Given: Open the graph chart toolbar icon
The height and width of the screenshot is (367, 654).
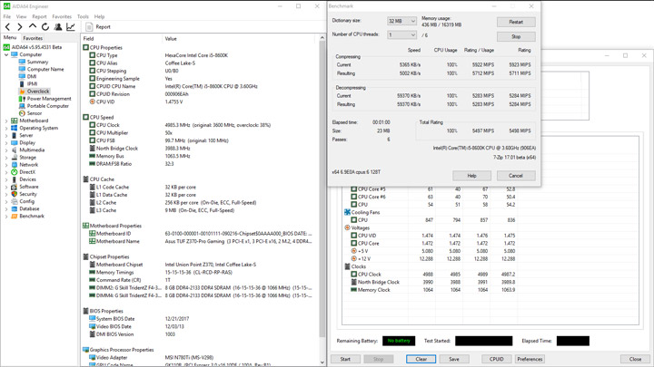Looking at the screenshot, I should (x=71, y=27).
